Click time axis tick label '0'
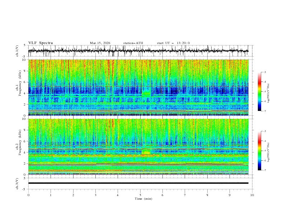Screen dimensions: 284x219 coord(28,195)
